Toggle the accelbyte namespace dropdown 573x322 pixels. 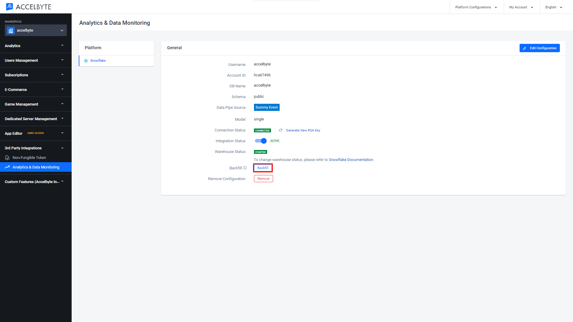coord(36,30)
